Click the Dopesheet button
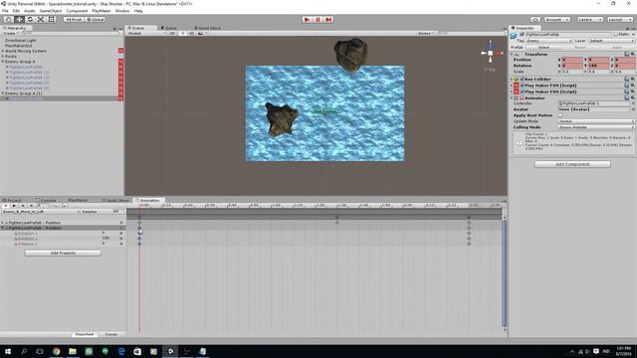This screenshot has height=358, width=637. point(85,334)
